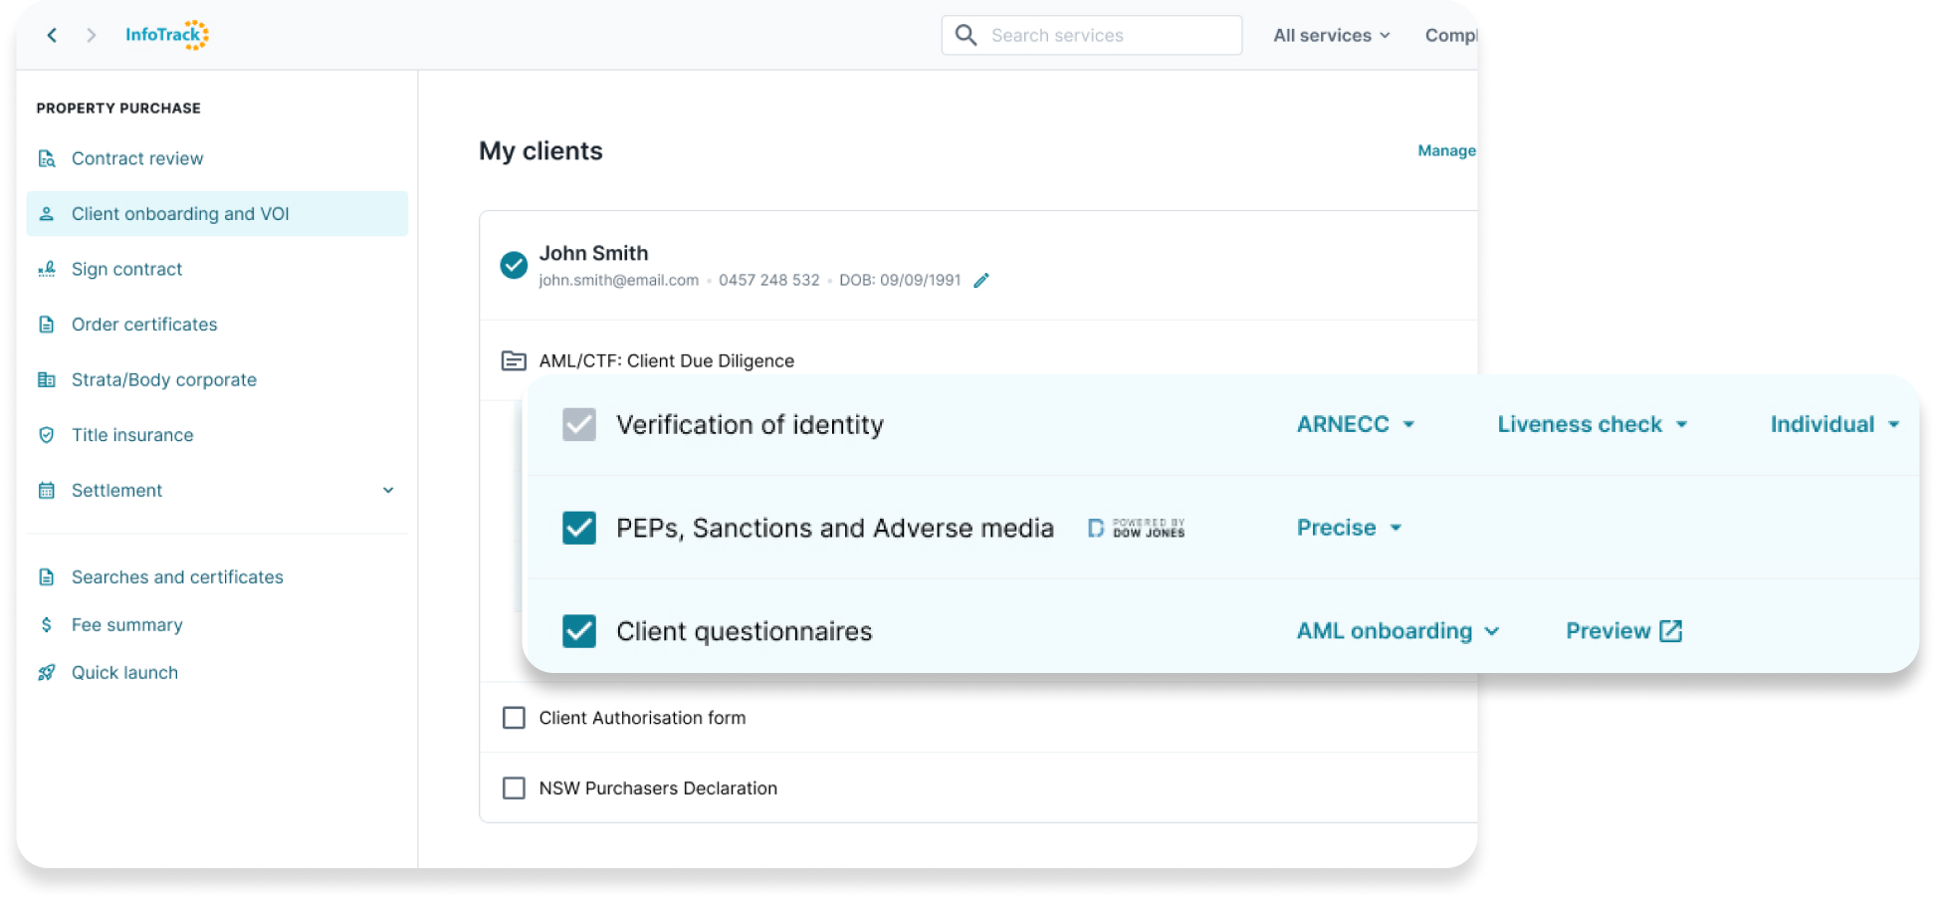Click the back navigation arrow
This screenshot has width=1936, height=901.
(52, 36)
